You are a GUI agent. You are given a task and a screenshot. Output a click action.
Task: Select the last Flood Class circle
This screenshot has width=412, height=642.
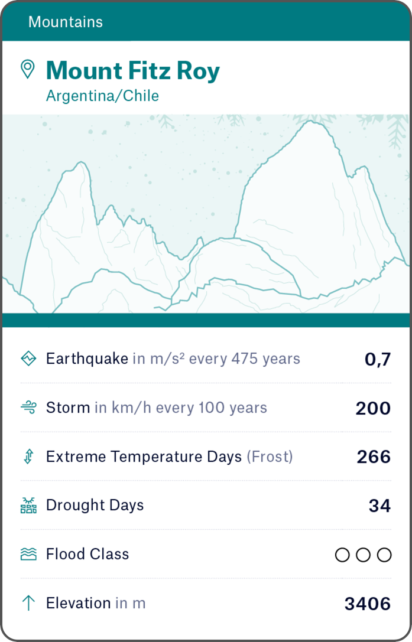384,555
